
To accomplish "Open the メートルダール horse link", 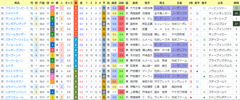I will (x=14, y=76).
